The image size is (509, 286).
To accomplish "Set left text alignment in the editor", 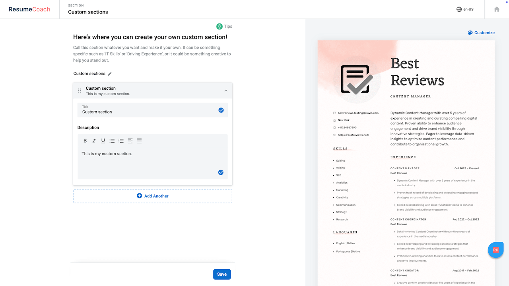I will pos(130,141).
